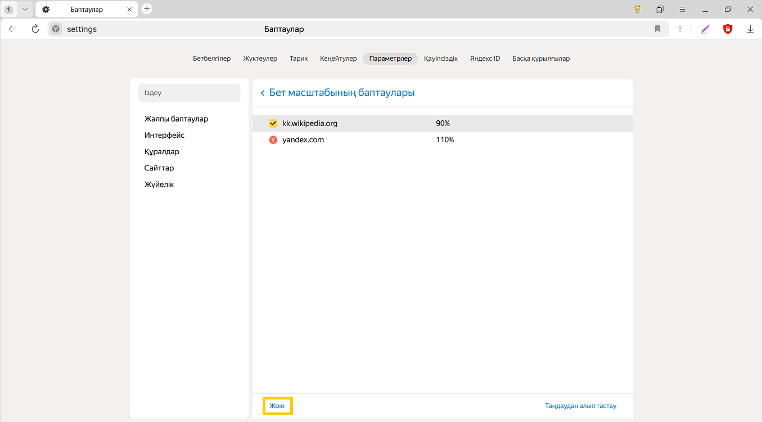Uncheck the kk.wikipedia.org checkbox
This screenshot has height=422, width=762.
(273, 123)
